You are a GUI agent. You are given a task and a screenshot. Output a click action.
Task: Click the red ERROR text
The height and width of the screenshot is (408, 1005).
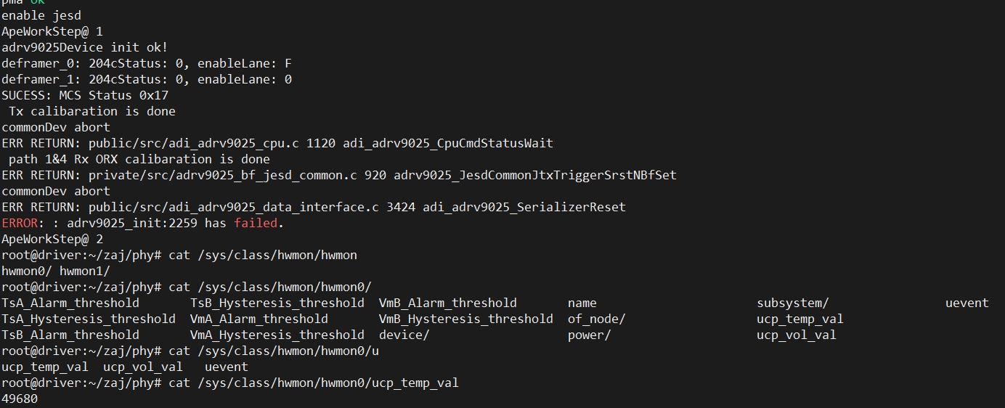20,223
